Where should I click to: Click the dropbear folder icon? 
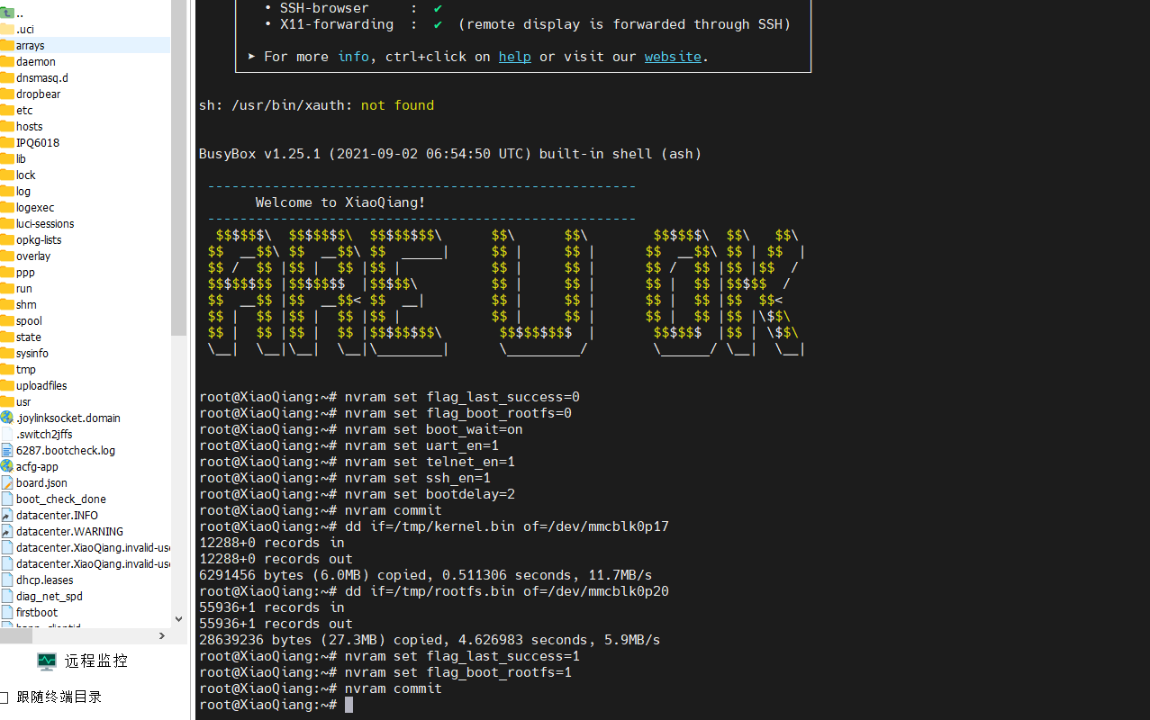click(x=7, y=94)
